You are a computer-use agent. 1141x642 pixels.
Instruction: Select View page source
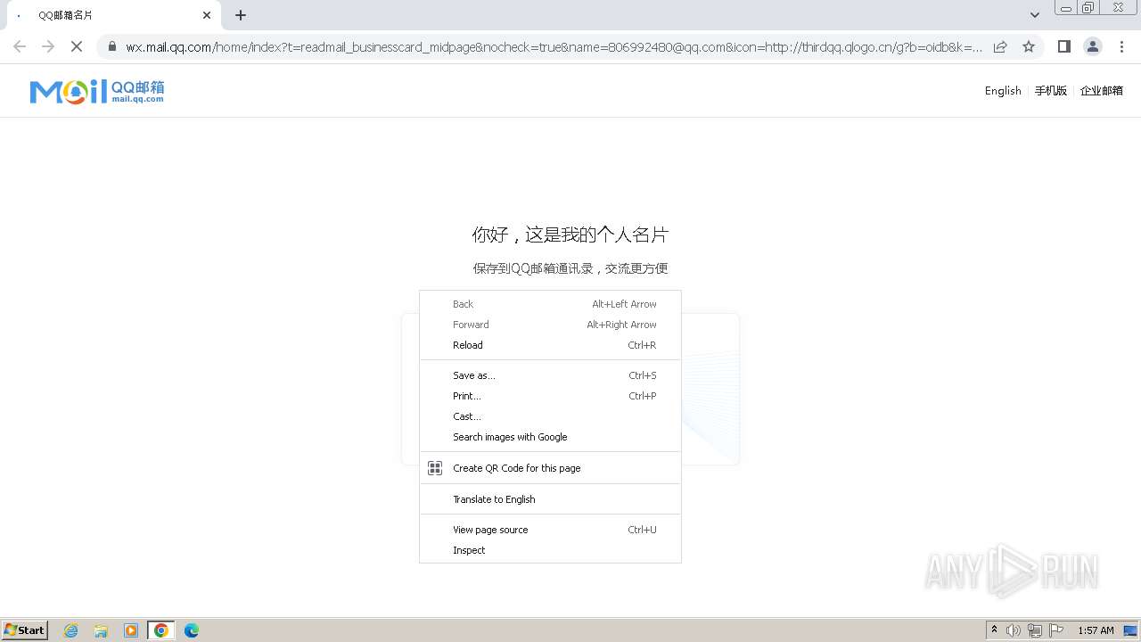550,530
